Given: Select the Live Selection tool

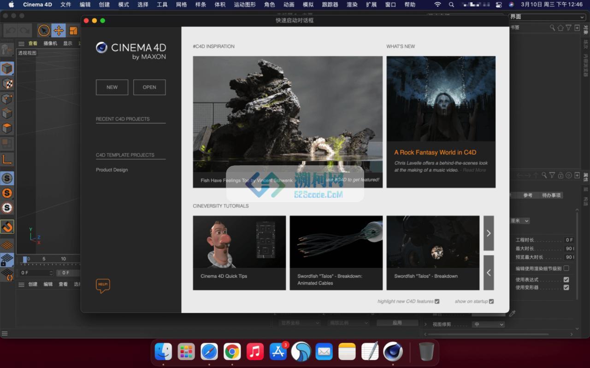Looking at the screenshot, I should pyautogui.click(x=44, y=31).
